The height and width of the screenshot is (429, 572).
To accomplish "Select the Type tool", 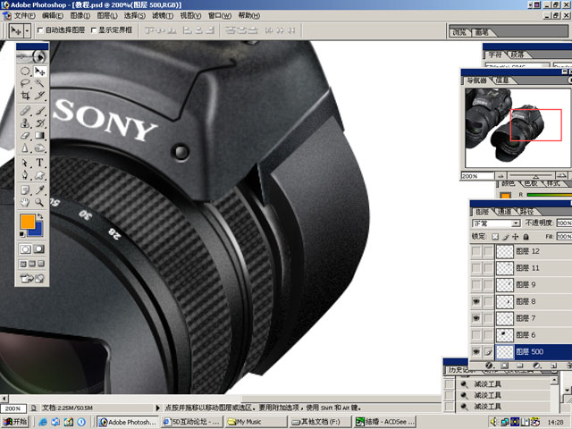I will click(x=39, y=163).
